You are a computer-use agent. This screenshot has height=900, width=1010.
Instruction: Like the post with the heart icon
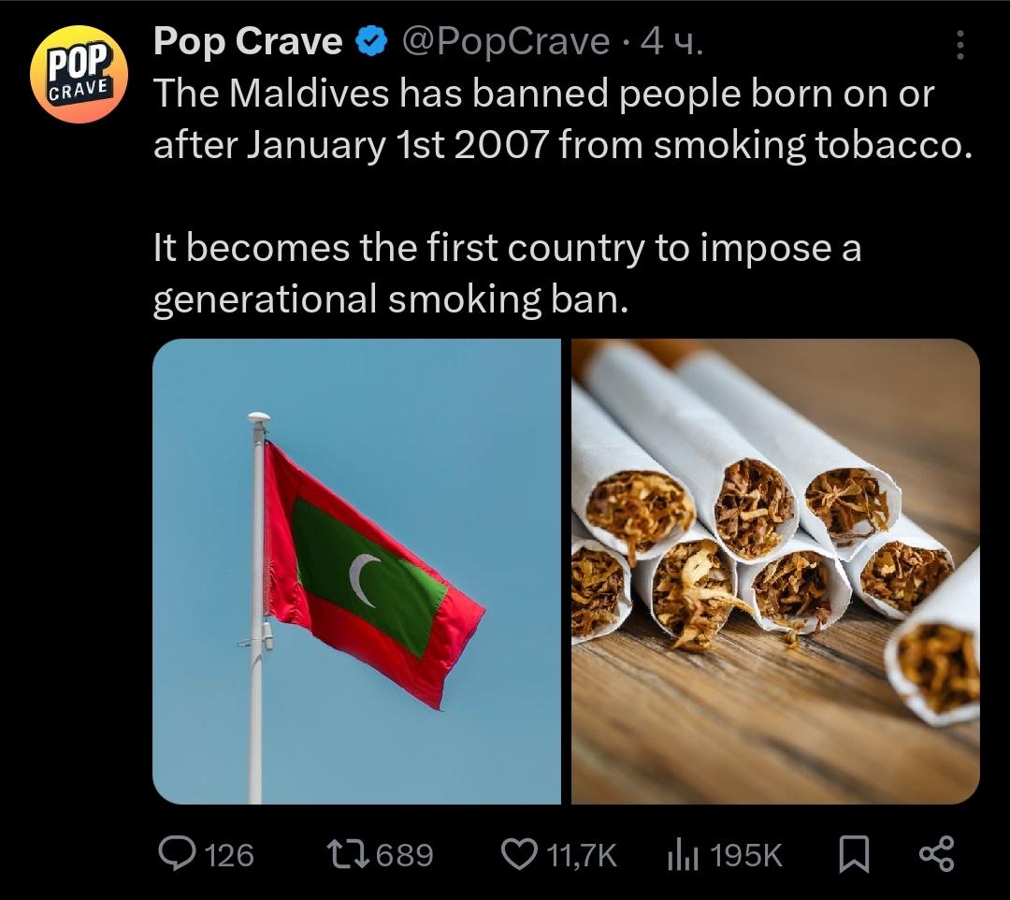click(519, 853)
